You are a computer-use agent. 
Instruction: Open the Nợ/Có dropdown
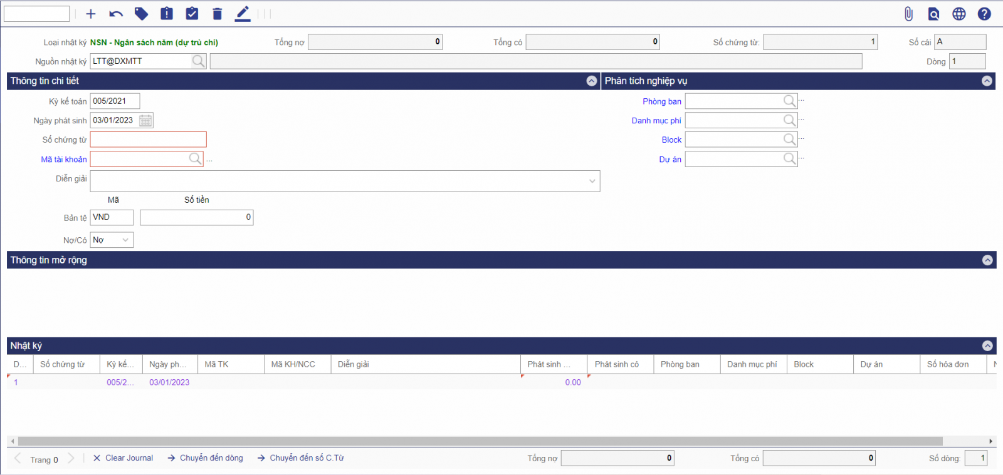click(125, 240)
